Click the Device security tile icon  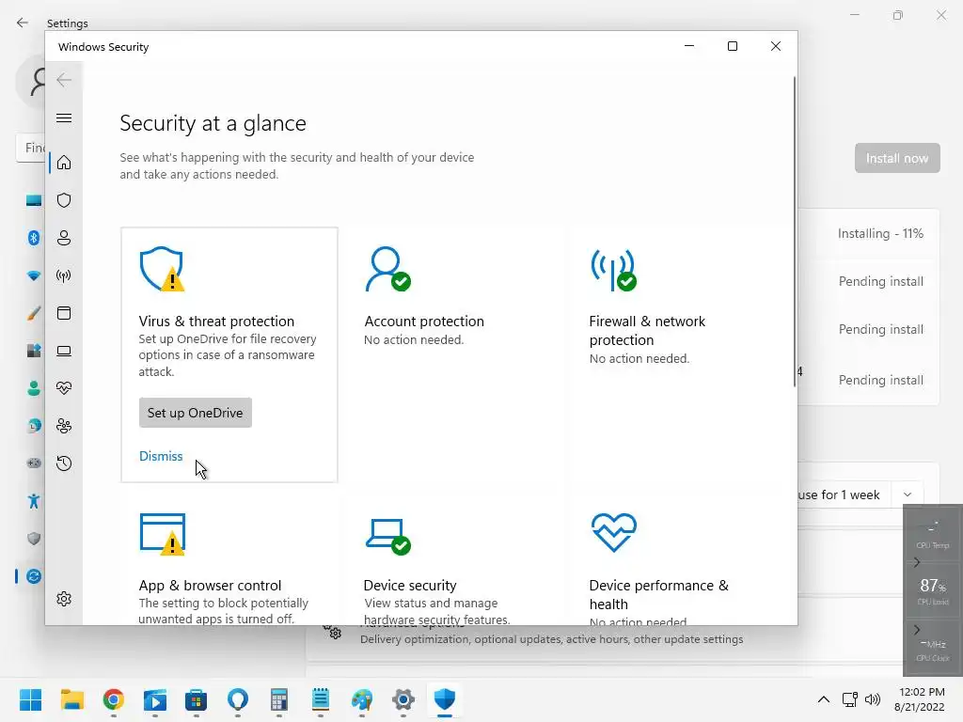tap(388, 536)
